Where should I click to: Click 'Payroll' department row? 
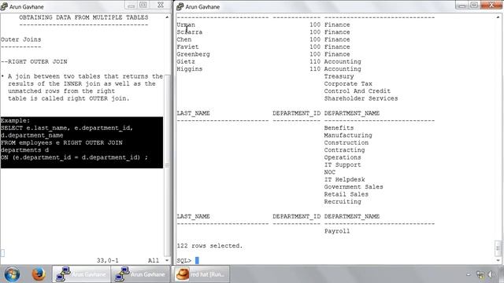pos(337,231)
